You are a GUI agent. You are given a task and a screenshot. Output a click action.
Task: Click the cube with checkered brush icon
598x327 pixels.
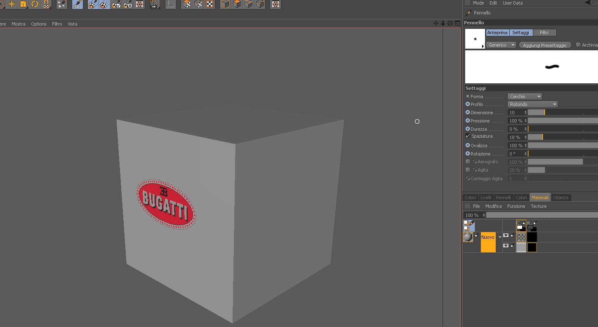tap(187, 4)
